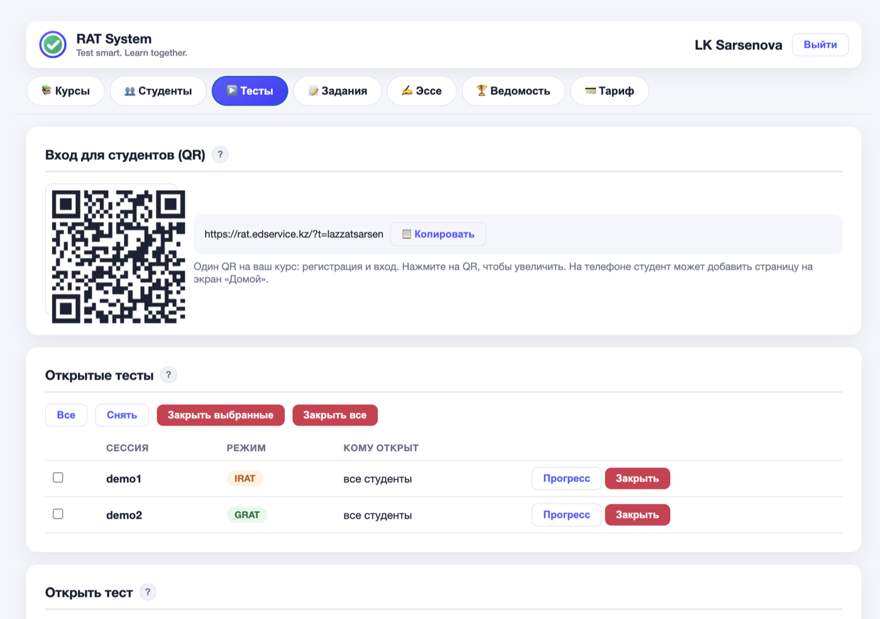Viewport: 880px width, 619px height.
Task: Open the Эссе tab
Action: coord(422,91)
